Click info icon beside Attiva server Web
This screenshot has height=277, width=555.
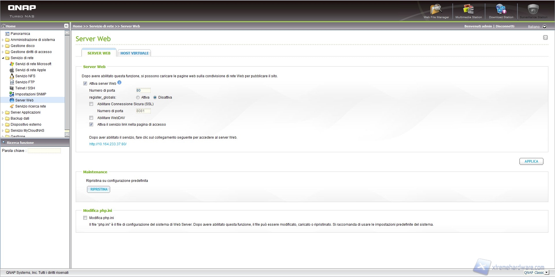click(x=119, y=83)
